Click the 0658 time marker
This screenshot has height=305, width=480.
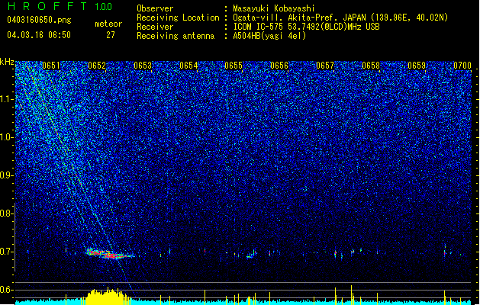pos(371,66)
